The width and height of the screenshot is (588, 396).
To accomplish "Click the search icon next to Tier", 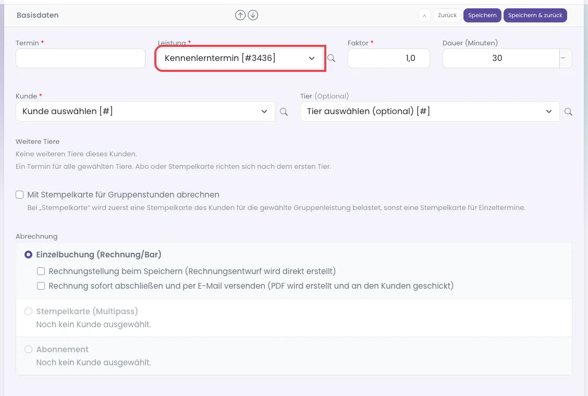I will coord(569,112).
